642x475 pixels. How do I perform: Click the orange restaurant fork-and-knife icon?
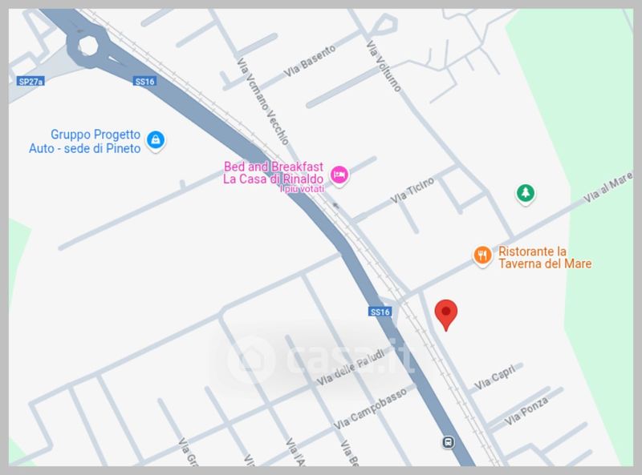click(483, 256)
